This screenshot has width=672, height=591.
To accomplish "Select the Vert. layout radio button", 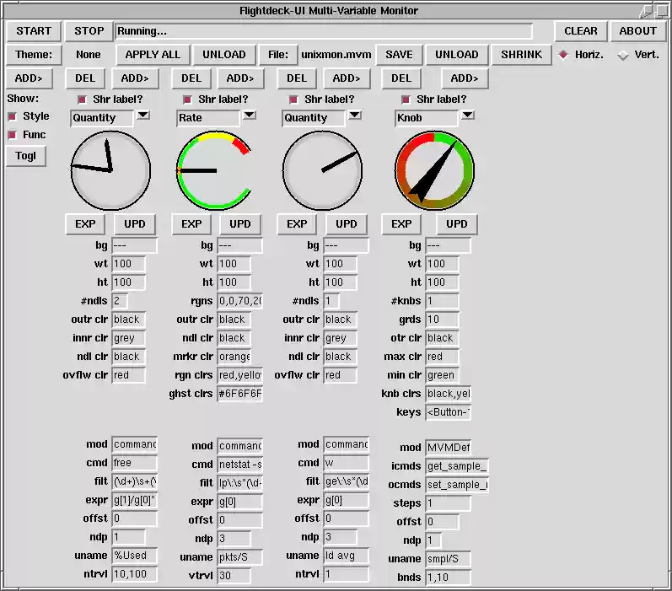I will pos(623,55).
